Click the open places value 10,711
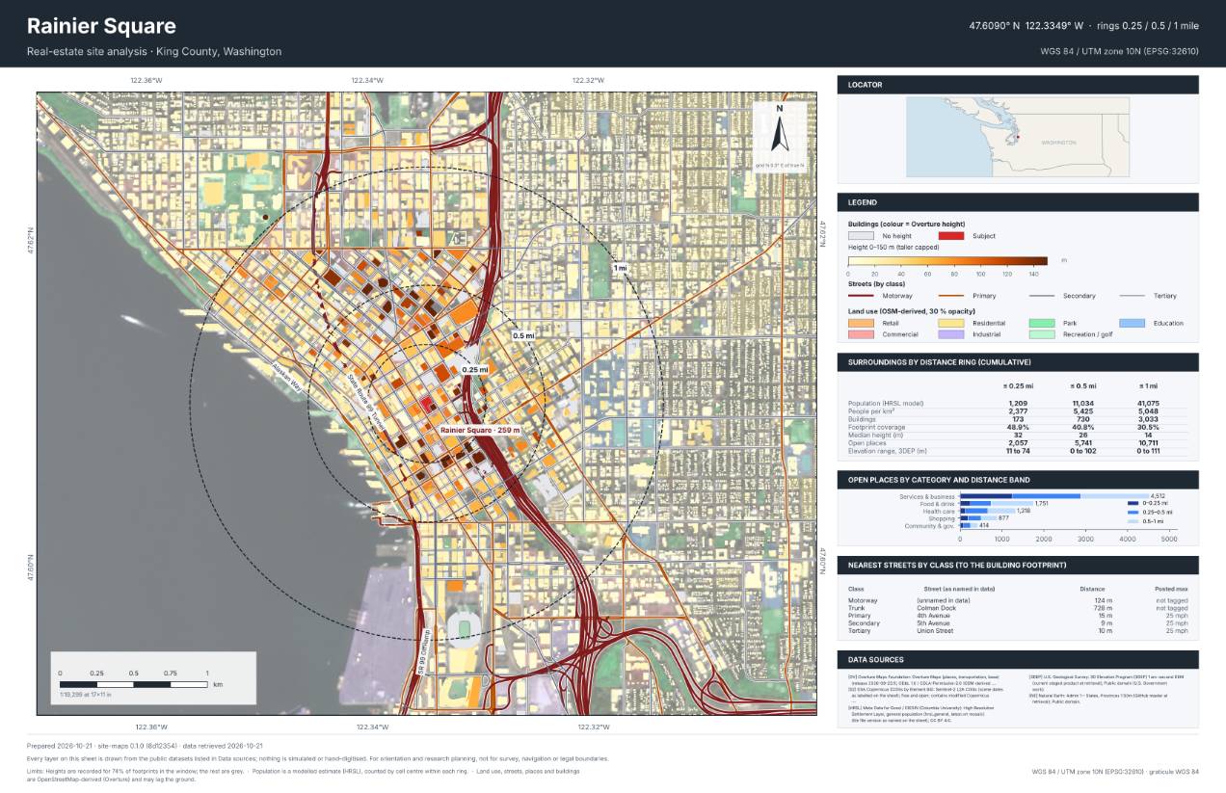Viewport: 1226px width, 793px height. pos(1148,442)
